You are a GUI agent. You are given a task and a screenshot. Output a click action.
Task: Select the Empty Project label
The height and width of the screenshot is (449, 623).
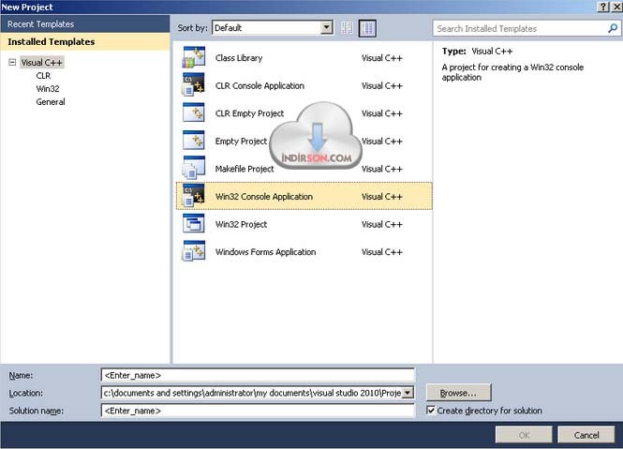[x=241, y=142]
